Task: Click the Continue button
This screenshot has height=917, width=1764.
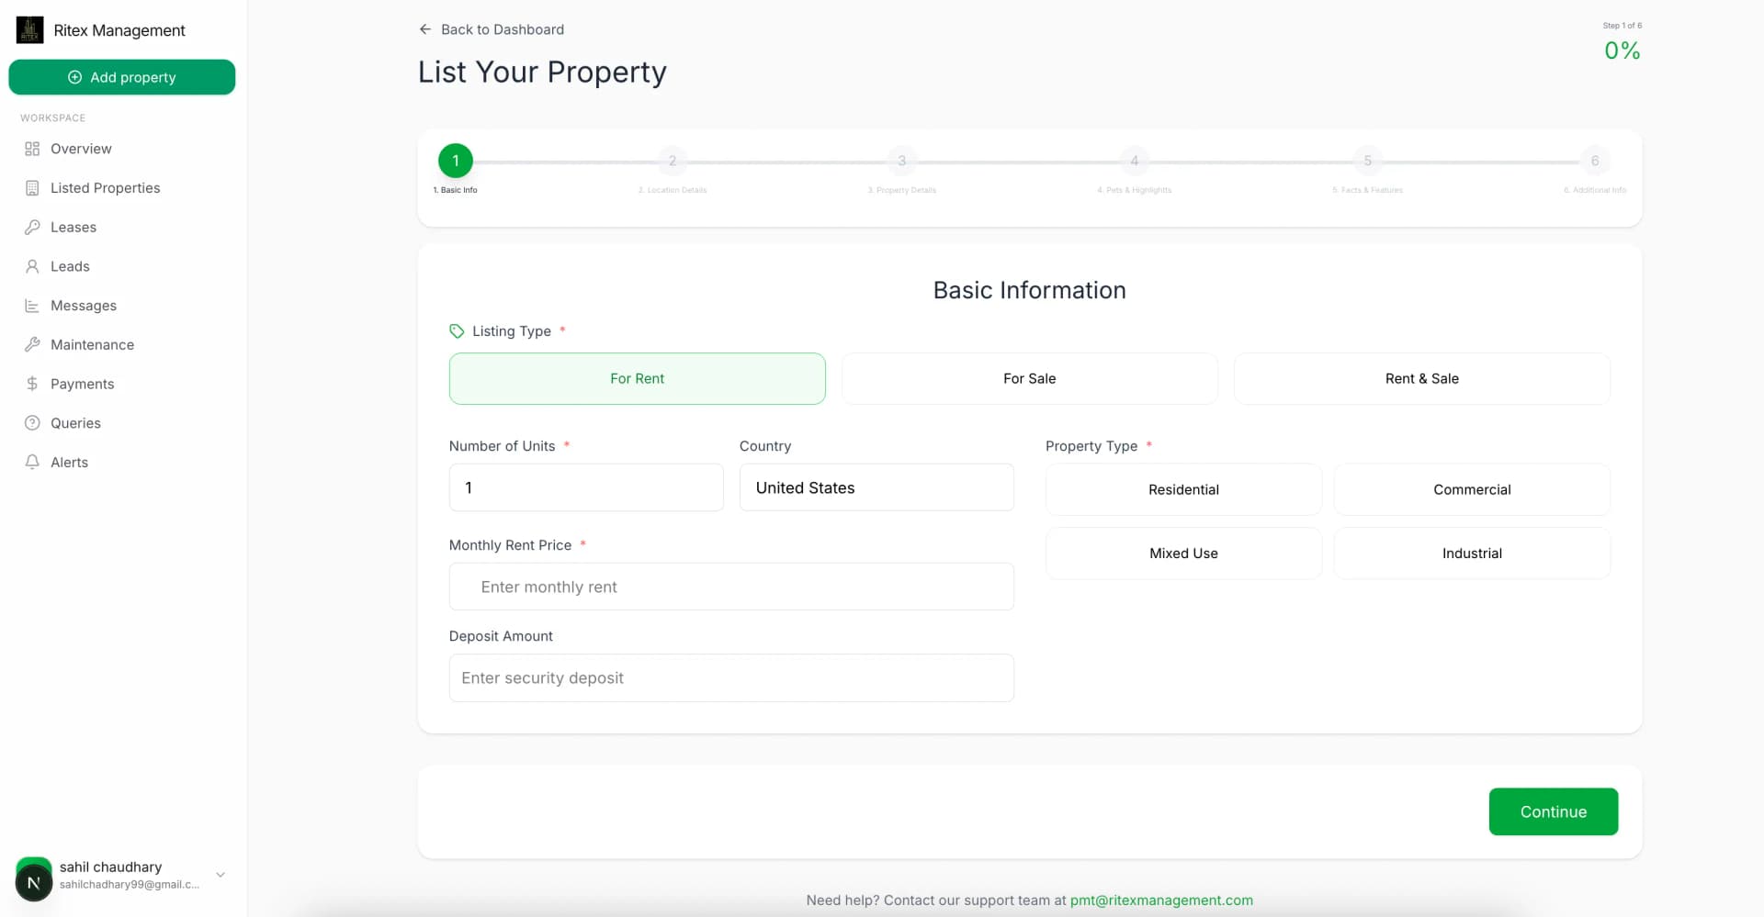Action: [1553, 811]
